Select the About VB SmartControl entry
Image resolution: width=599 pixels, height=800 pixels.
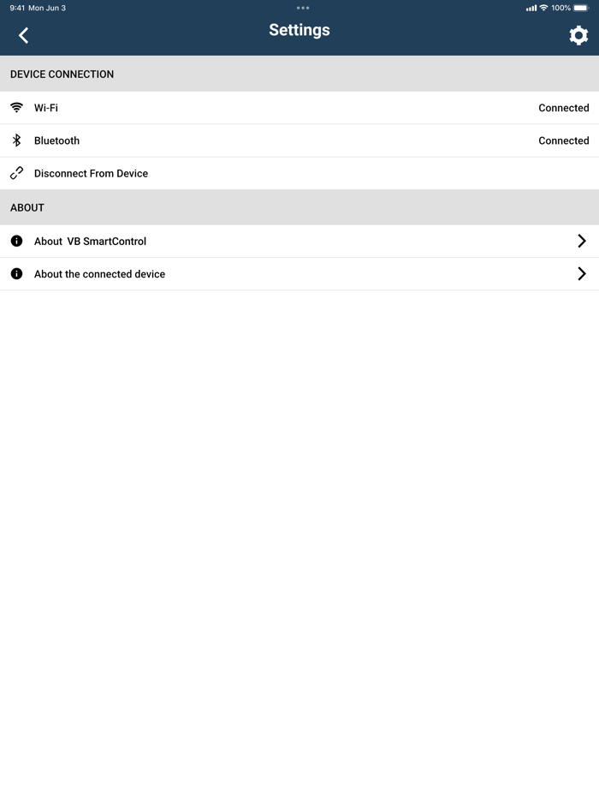click(90, 241)
